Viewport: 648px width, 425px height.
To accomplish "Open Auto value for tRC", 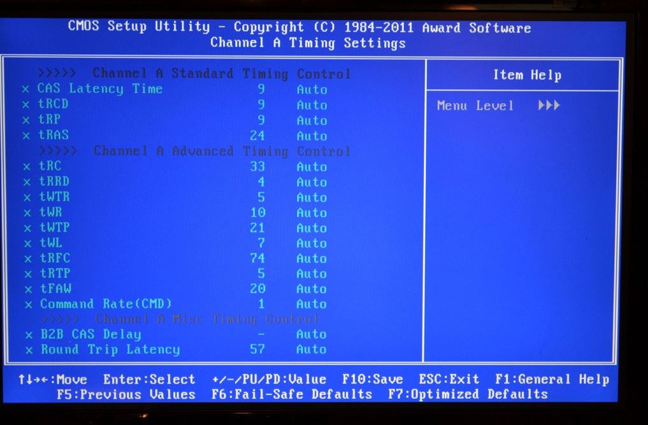I will [x=312, y=167].
